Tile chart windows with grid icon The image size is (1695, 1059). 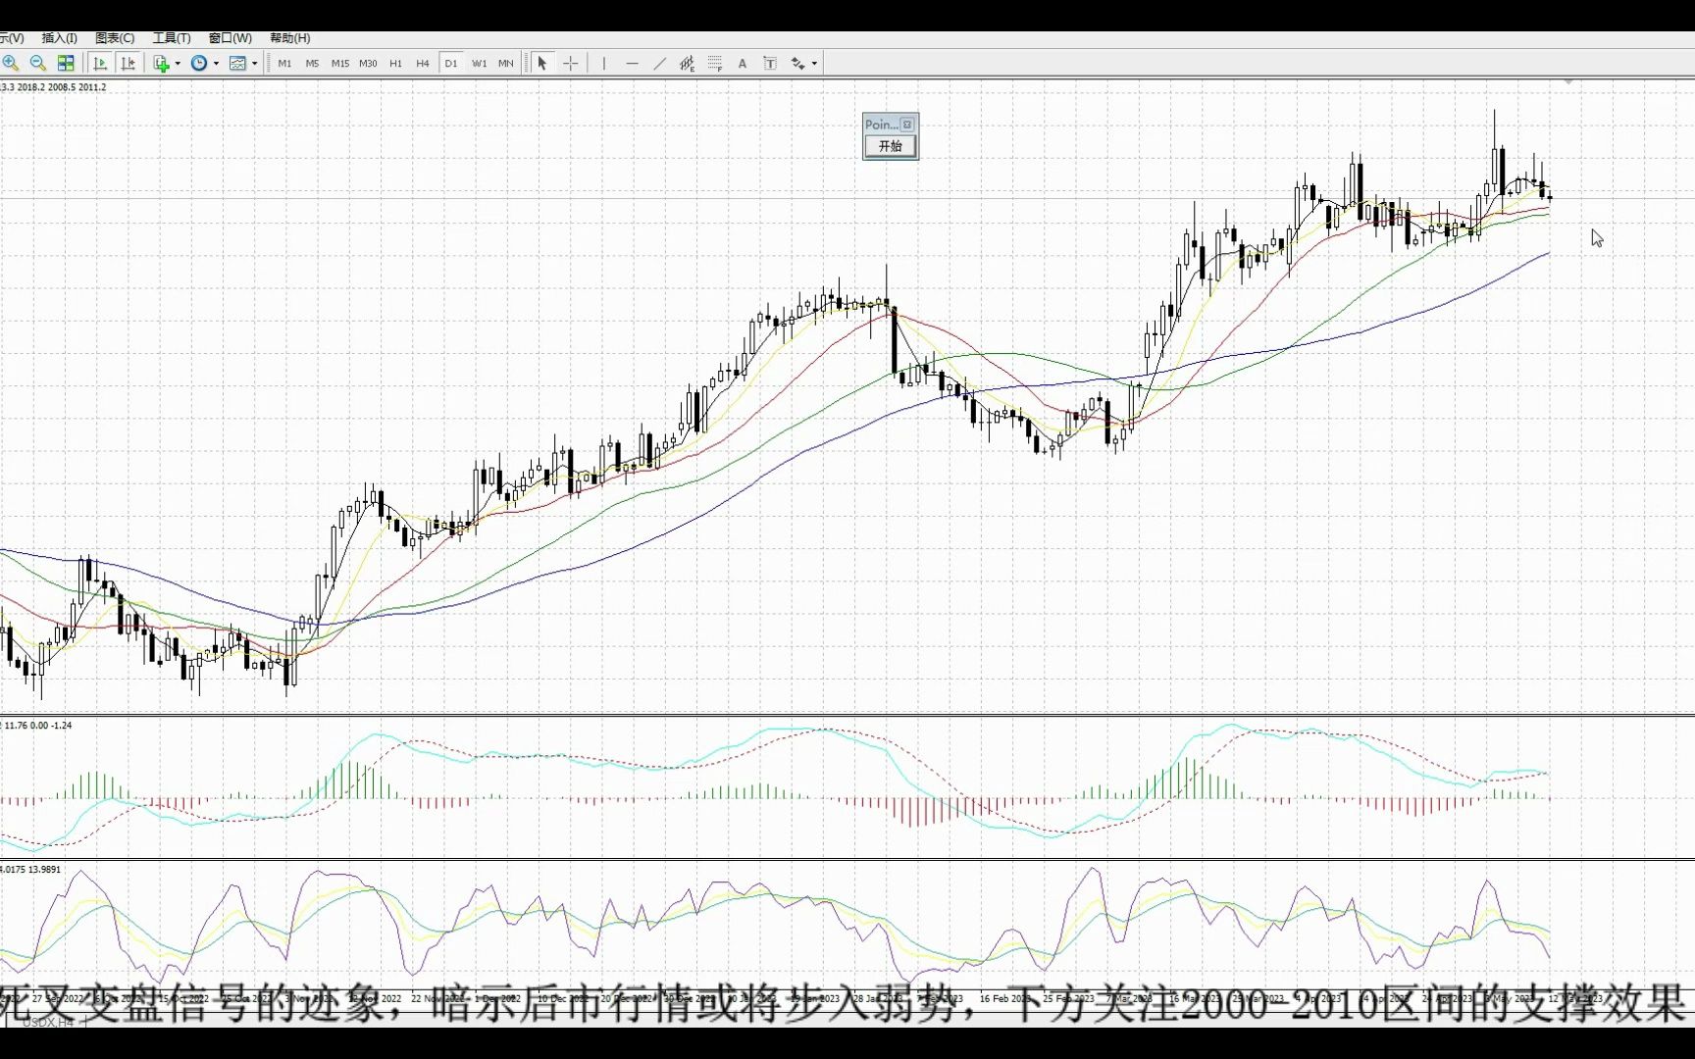click(x=66, y=63)
